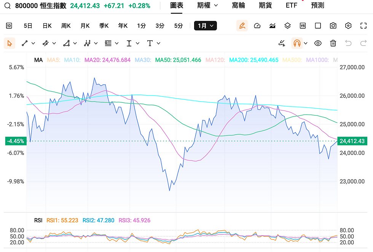Viewport: 373px width, 252px height.
Task: Switch to the 窩輪 tab
Action: coord(238,5)
